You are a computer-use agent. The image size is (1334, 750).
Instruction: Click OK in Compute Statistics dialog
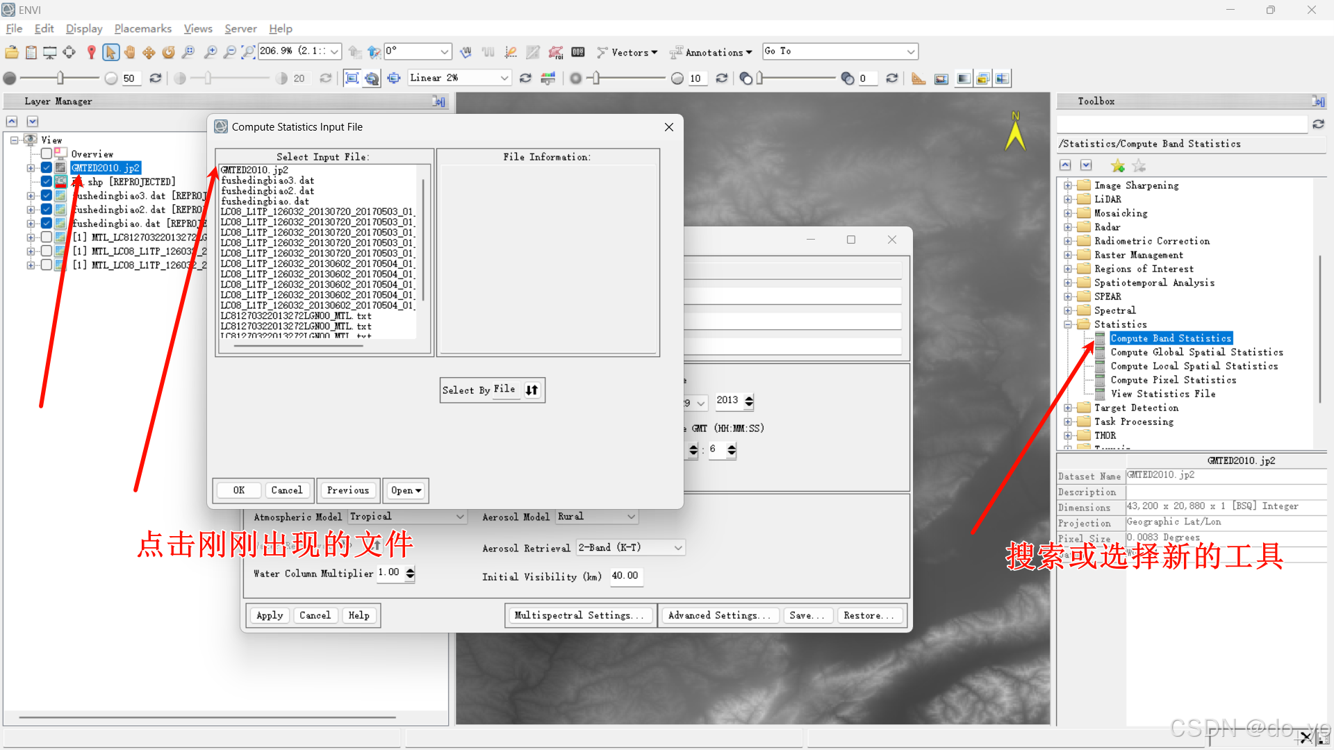[238, 490]
